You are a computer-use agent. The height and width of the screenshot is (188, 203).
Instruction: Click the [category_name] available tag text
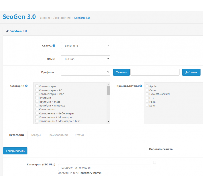[x=91, y=173]
